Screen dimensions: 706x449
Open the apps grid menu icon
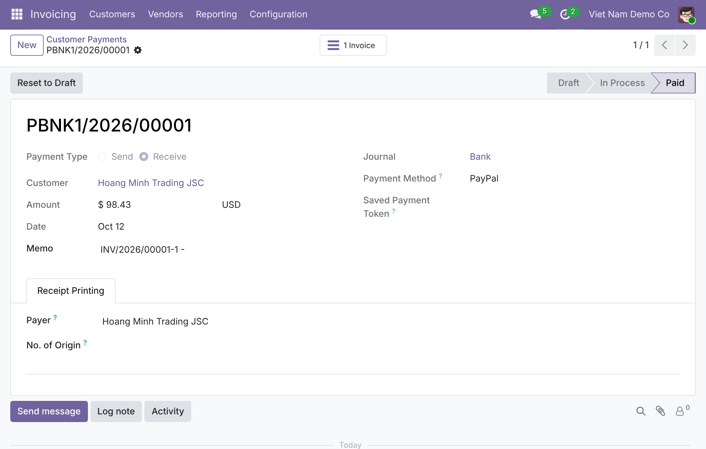click(17, 14)
